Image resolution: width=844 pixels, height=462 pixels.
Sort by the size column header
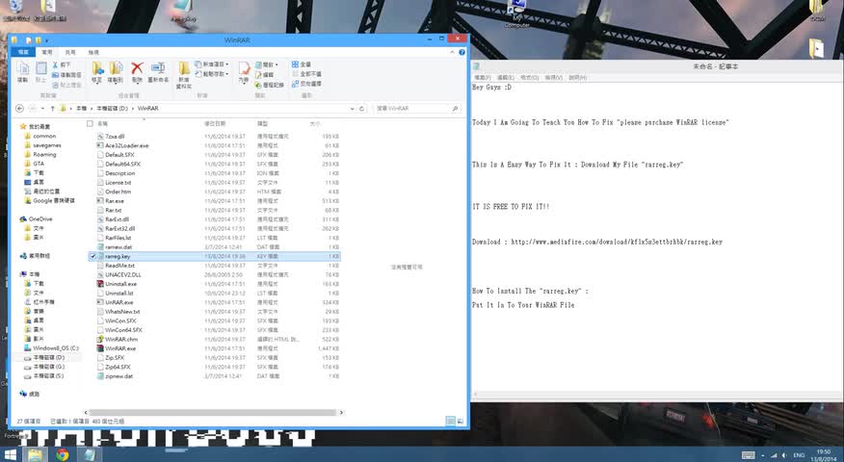(315, 124)
